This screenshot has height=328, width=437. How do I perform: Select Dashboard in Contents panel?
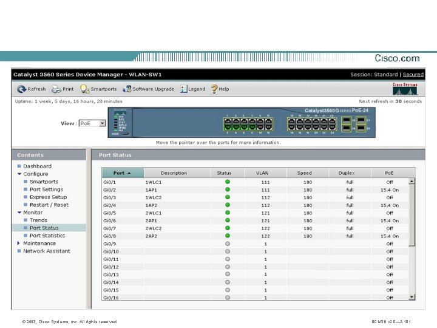coord(38,166)
